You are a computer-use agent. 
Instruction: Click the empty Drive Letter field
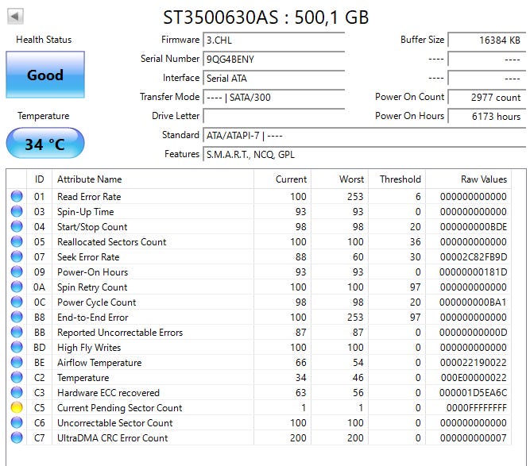(x=274, y=116)
